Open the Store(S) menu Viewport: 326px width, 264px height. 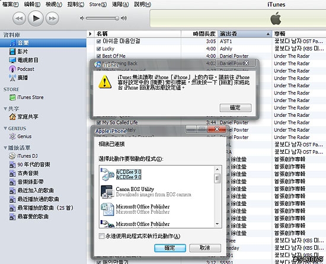pyautogui.click(x=98, y=4)
